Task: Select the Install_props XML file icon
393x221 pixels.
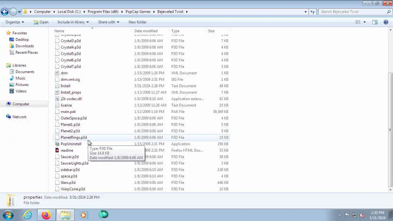Action: [57, 92]
